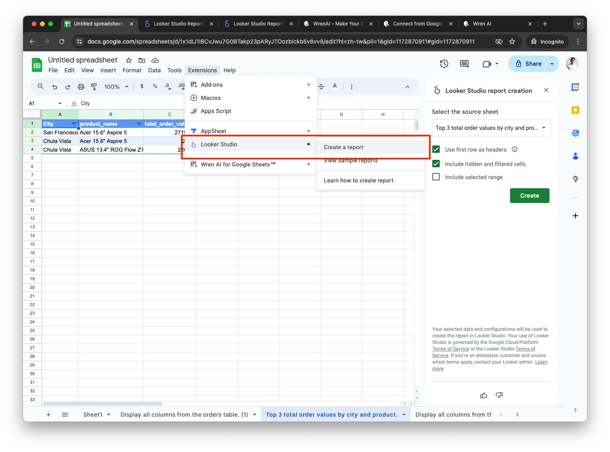
Task: Open the Meet camera dropdown arrow
Action: point(497,64)
